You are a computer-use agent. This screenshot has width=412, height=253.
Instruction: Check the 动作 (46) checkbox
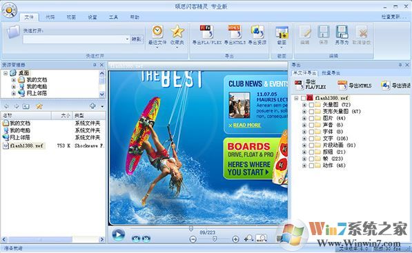coord(311,165)
